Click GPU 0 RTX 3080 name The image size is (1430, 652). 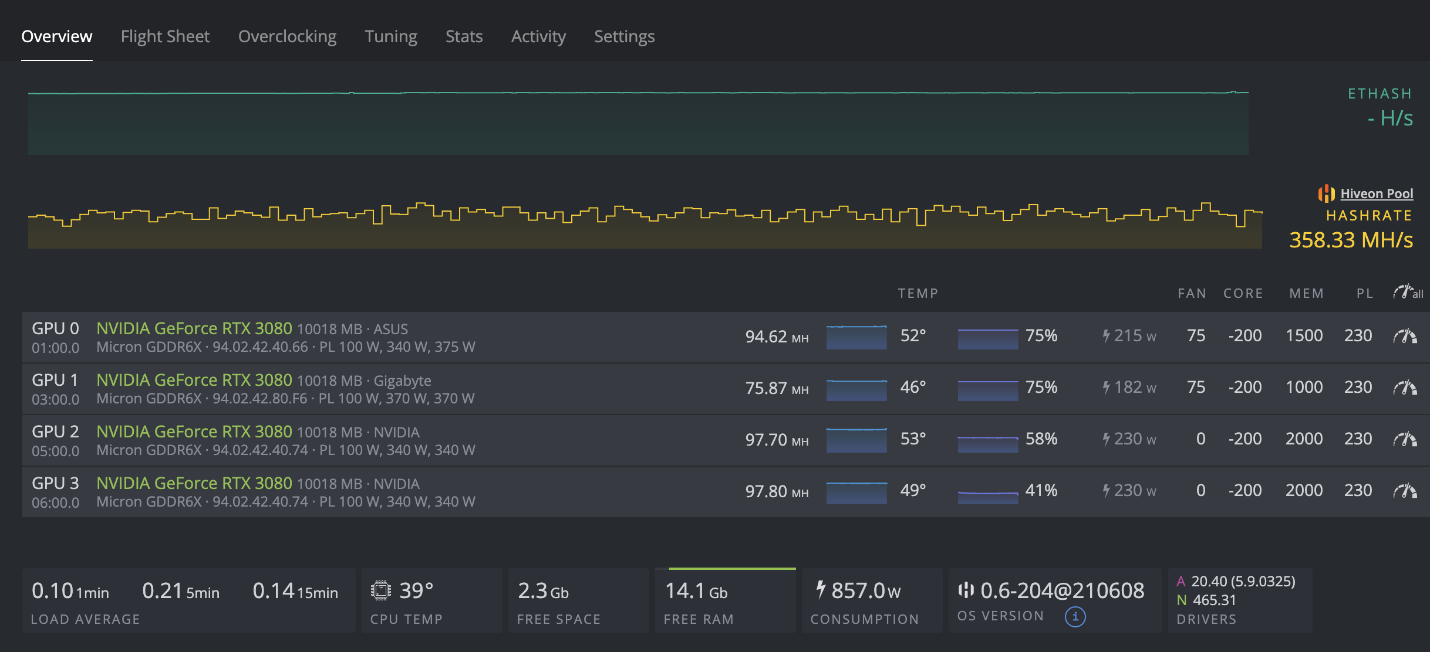194,328
